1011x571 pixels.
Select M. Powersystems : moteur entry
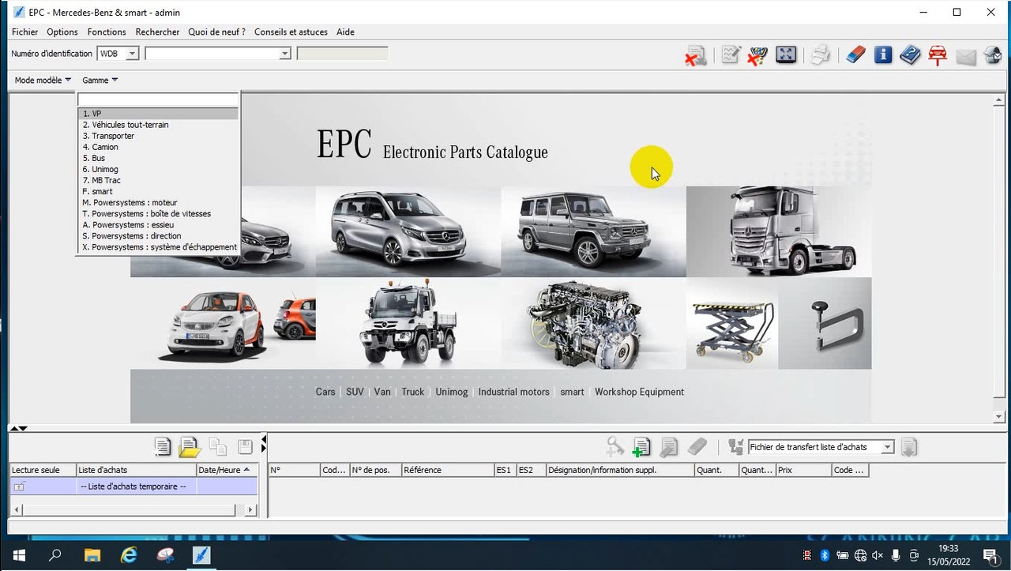(158, 202)
